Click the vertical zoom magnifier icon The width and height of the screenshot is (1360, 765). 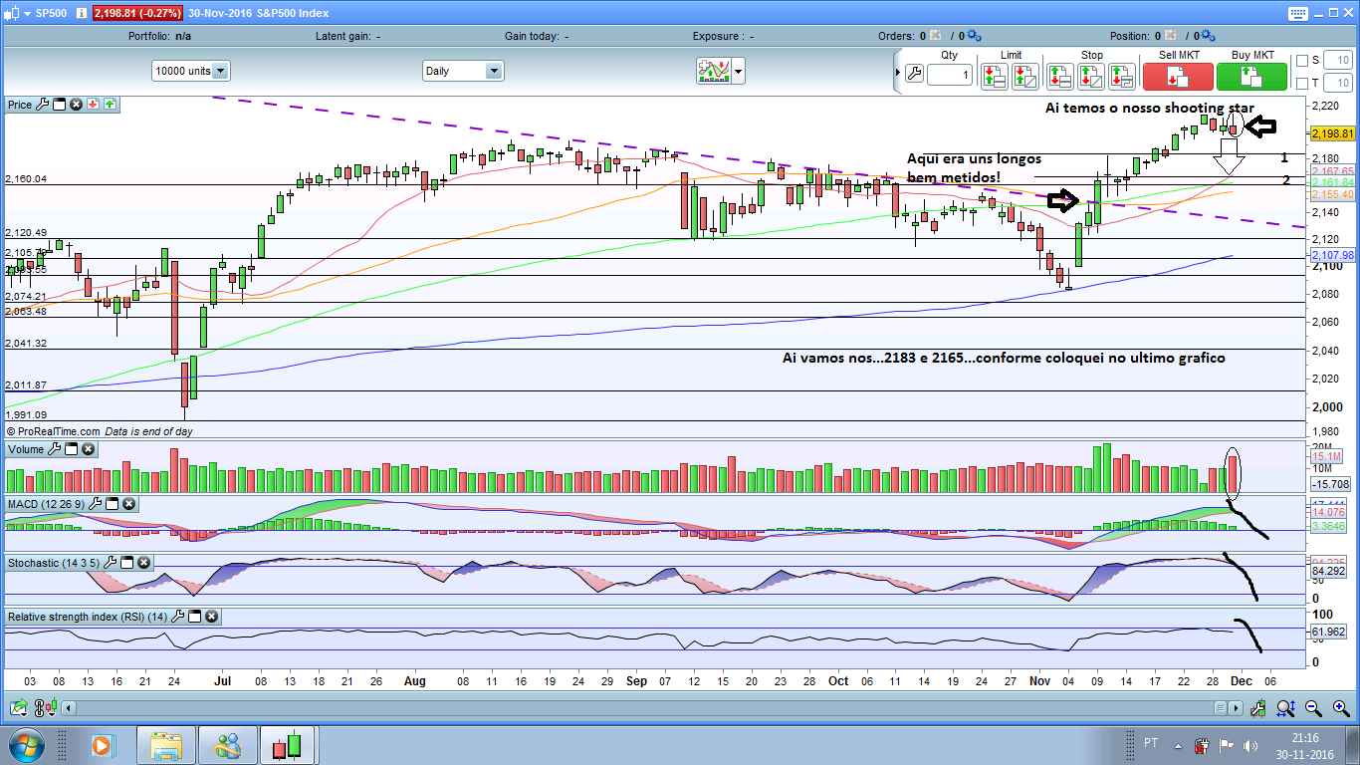click(x=1286, y=708)
